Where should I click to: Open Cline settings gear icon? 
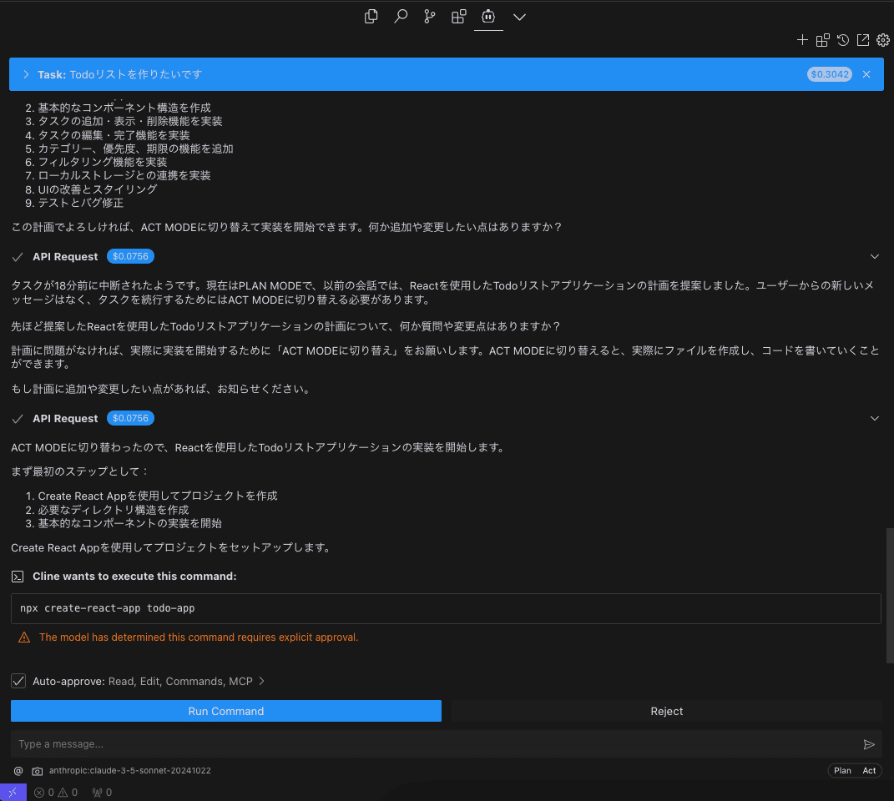[x=882, y=39]
